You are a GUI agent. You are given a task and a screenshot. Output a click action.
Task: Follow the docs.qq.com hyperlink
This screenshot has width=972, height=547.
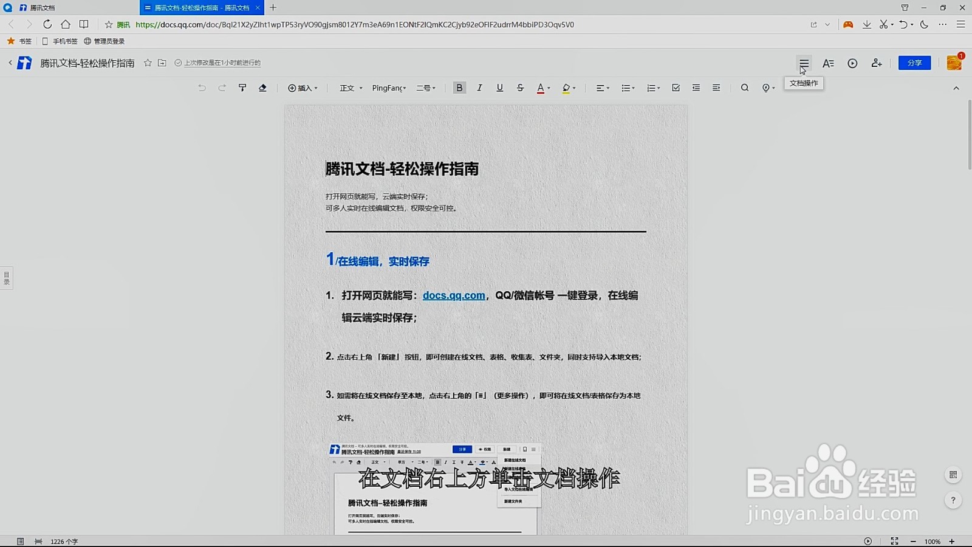point(454,295)
